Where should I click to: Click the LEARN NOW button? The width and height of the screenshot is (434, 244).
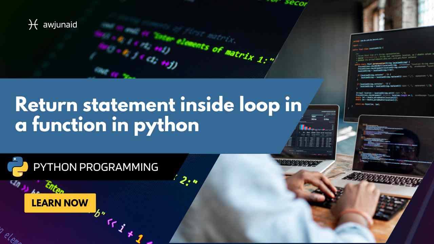[x=60, y=203]
